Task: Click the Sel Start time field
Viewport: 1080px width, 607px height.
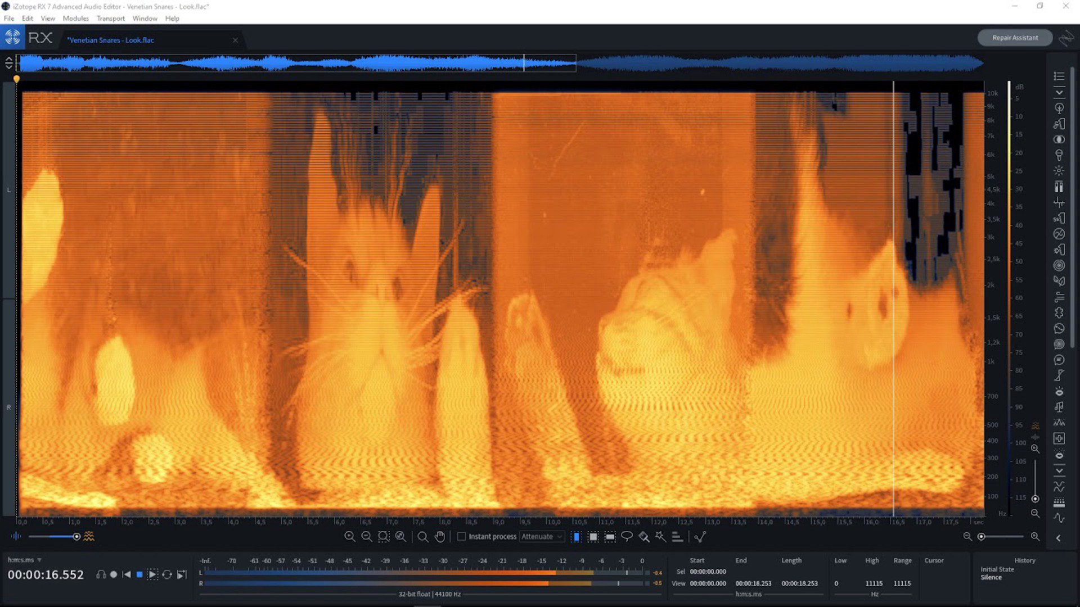Action: 708,572
